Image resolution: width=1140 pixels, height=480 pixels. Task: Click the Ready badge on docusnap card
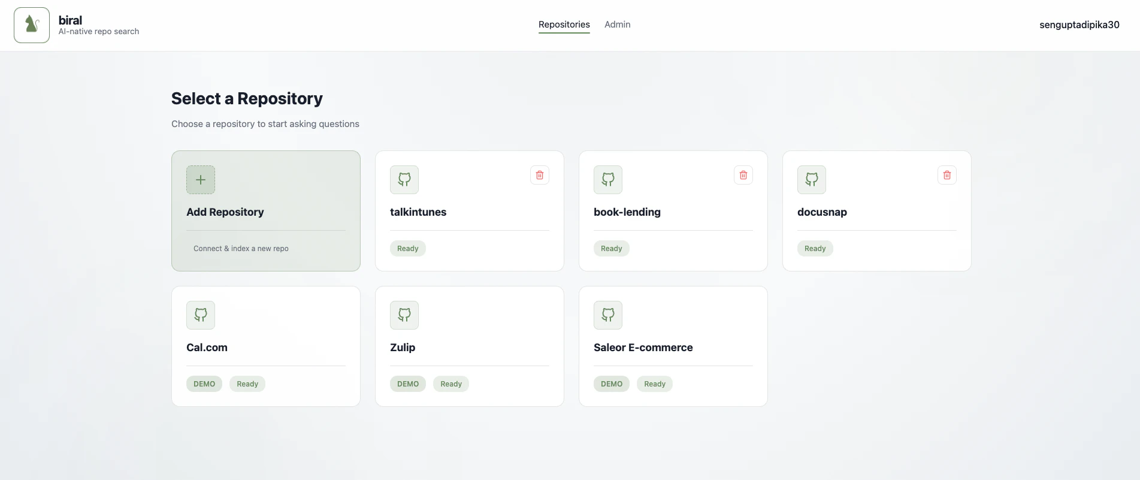(815, 249)
